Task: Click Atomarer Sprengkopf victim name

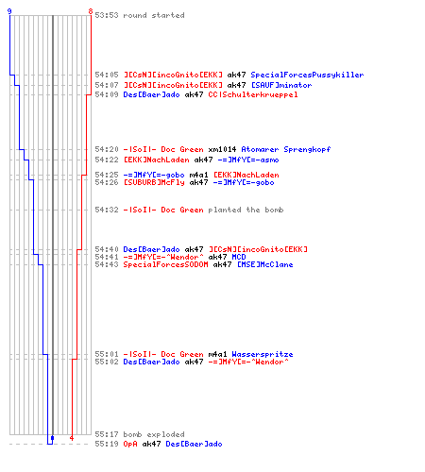Action: coord(286,149)
